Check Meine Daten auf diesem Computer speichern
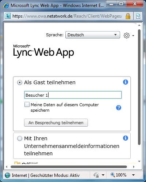Image resolution: width=146 pixels, height=182 pixels. pyautogui.click(x=27, y=105)
